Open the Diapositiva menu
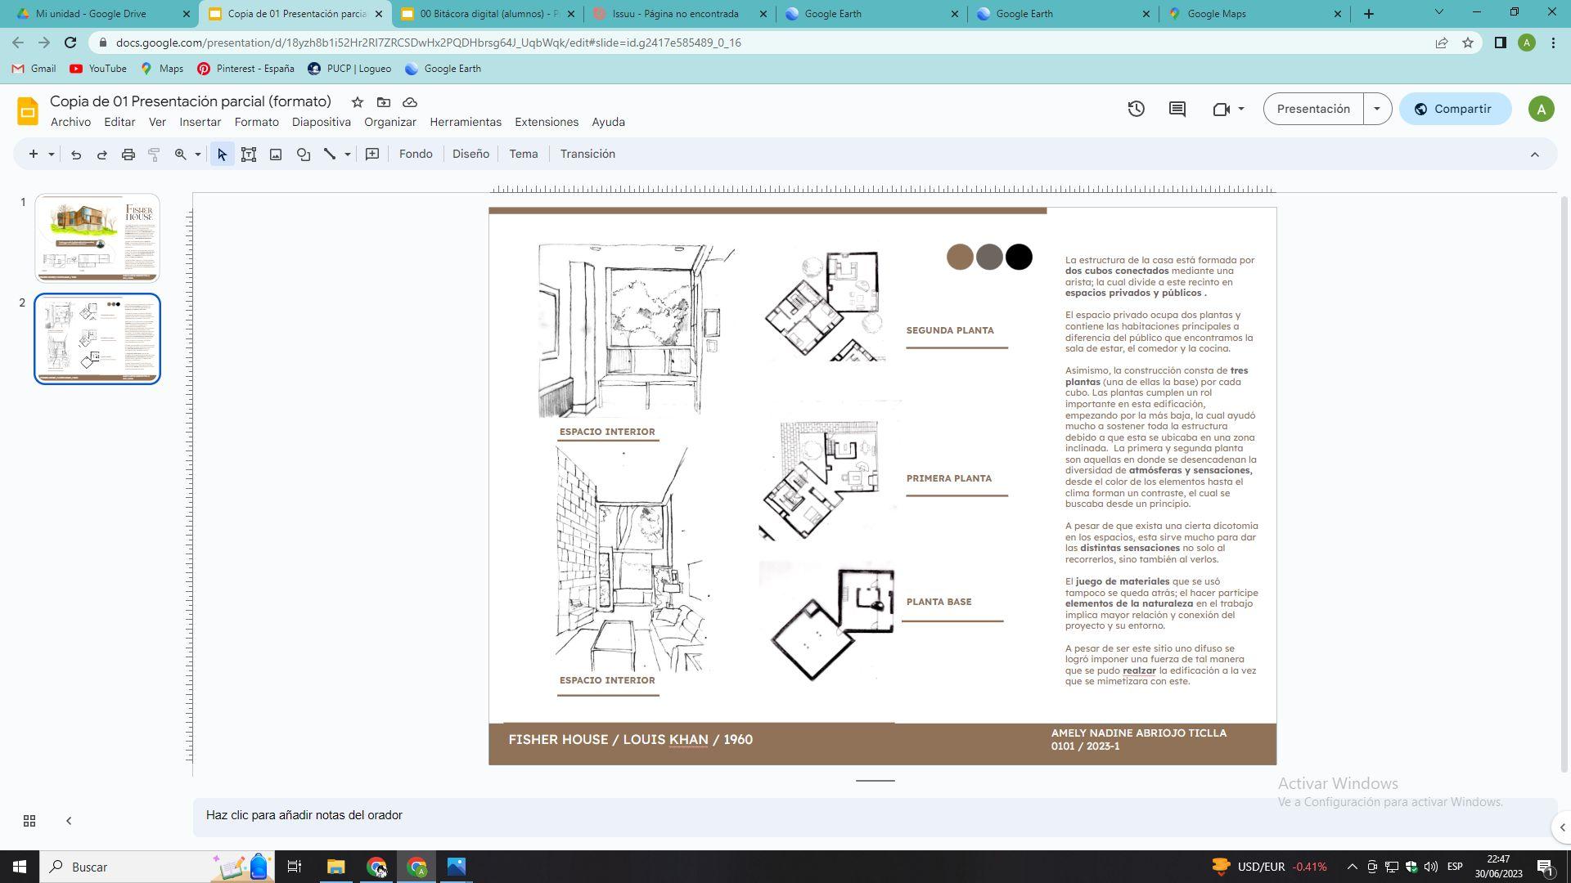The height and width of the screenshot is (883, 1571). click(x=322, y=122)
